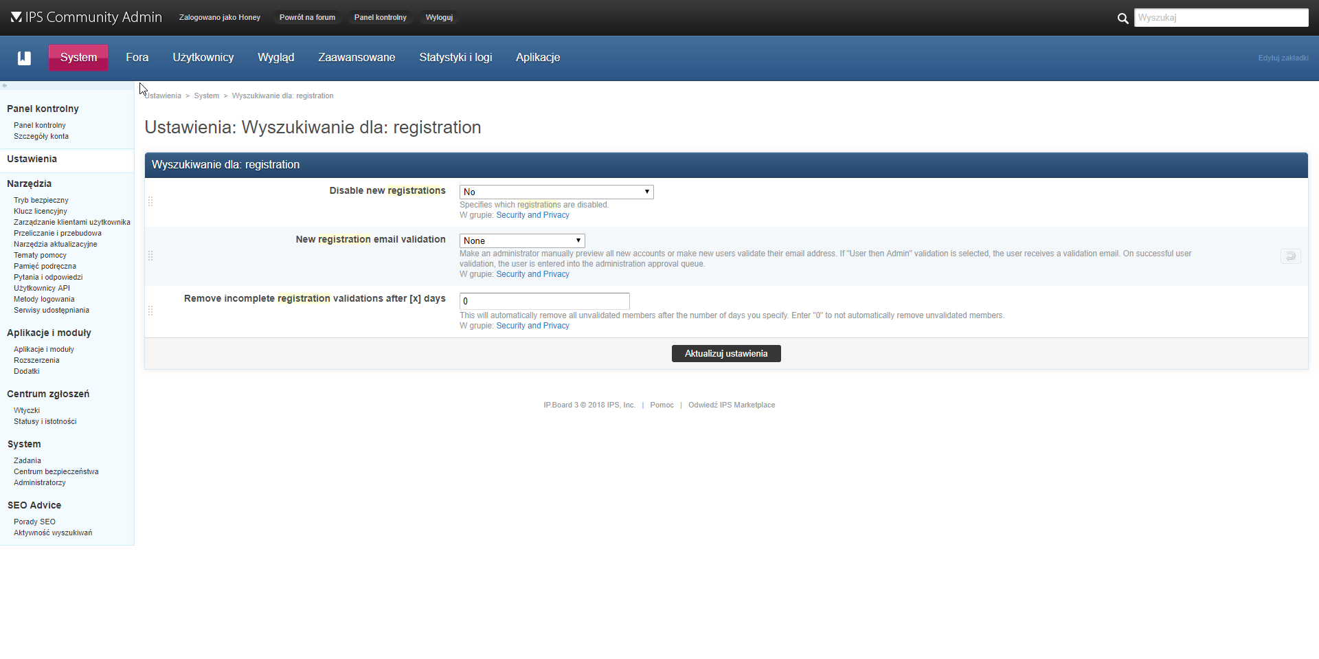Screen dimensions: 1319x659
Task: Click the search magnifier icon
Action: click(1123, 19)
